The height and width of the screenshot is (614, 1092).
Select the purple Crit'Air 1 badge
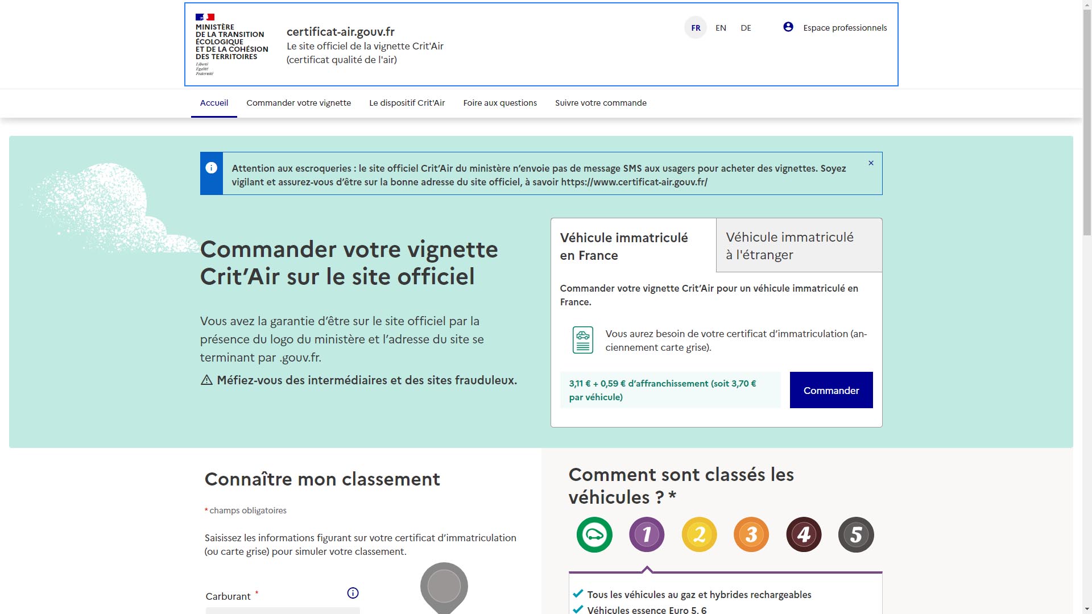click(647, 534)
